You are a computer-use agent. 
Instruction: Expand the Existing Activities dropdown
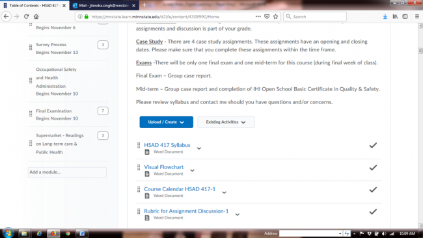coord(226,122)
